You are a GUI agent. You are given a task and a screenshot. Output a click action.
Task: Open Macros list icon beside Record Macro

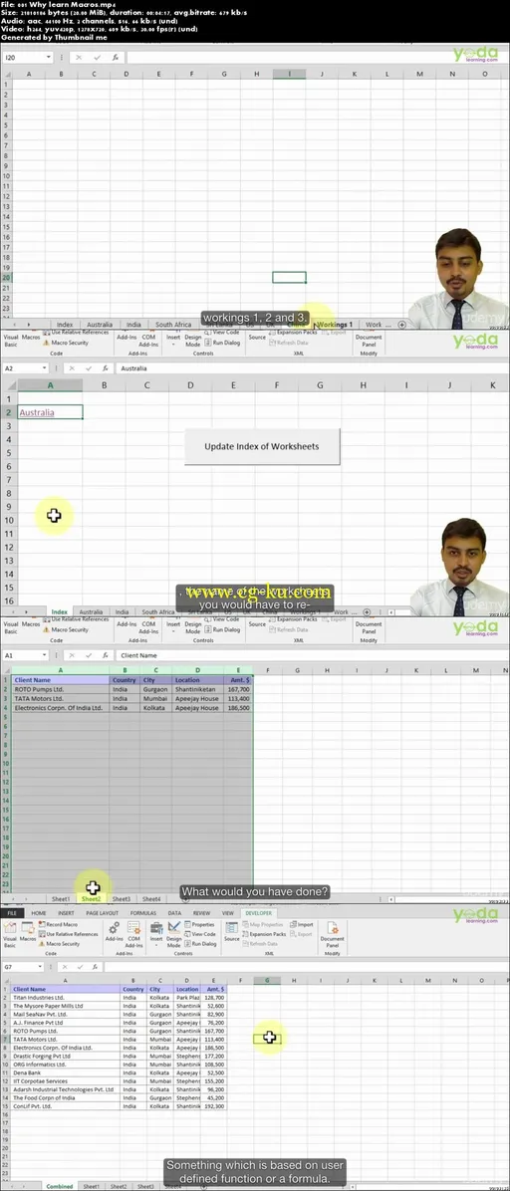coord(27,931)
